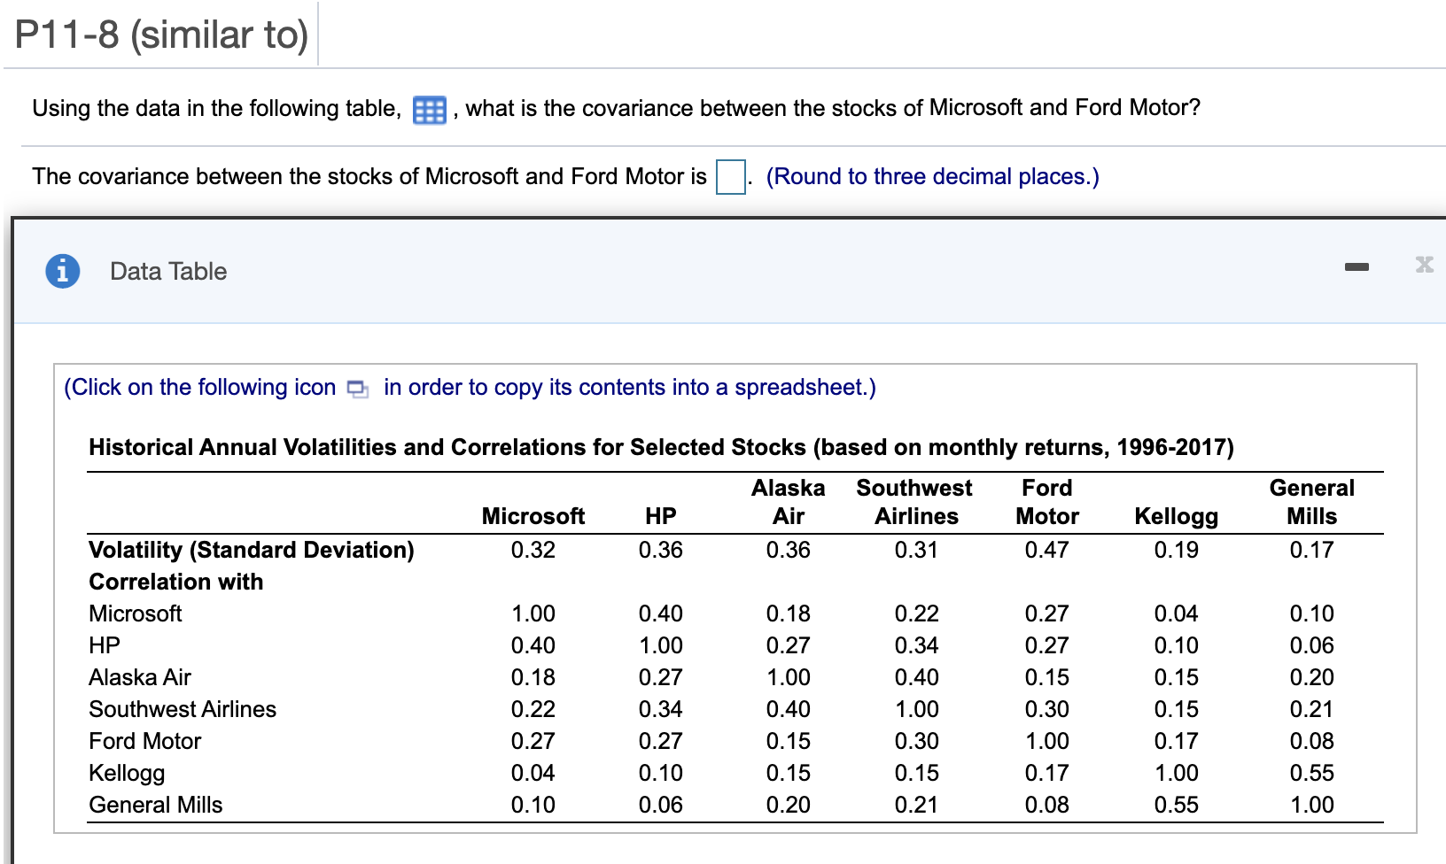The image size is (1446, 864).
Task: Click Ford Motor row Microsoft correlation 0.27
Action: tap(533, 741)
